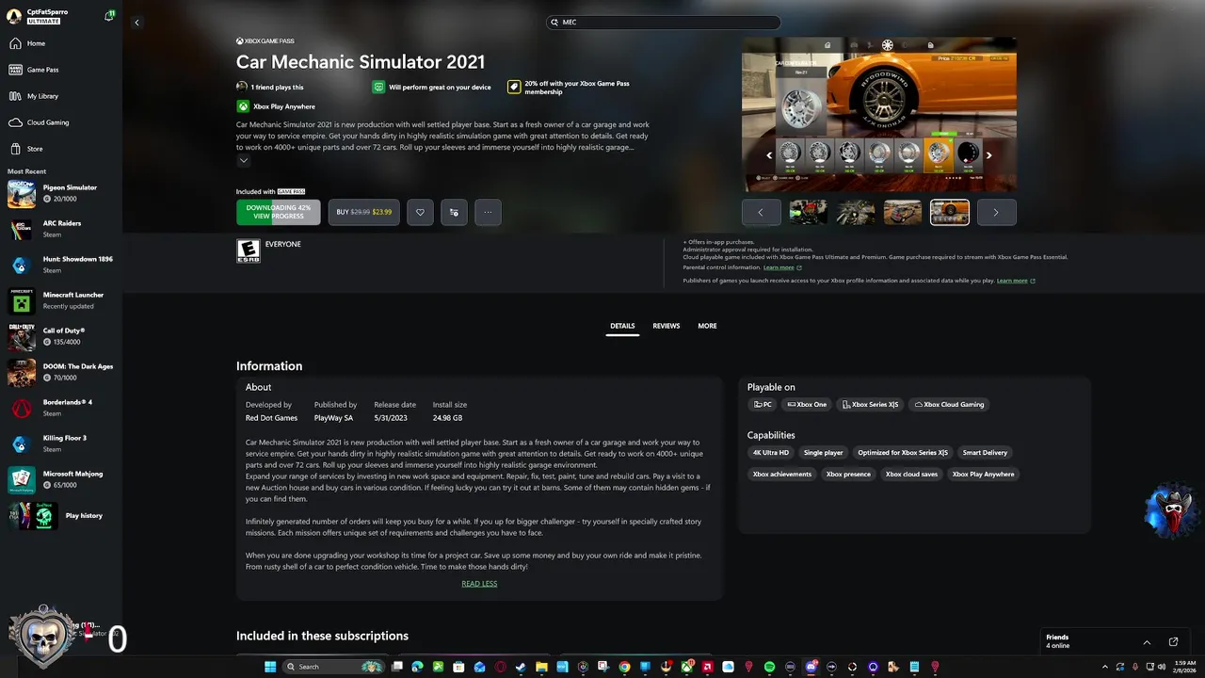Viewport: 1205px width, 678px height.
Task: Click READ LESS to collapse description
Action: click(479, 584)
